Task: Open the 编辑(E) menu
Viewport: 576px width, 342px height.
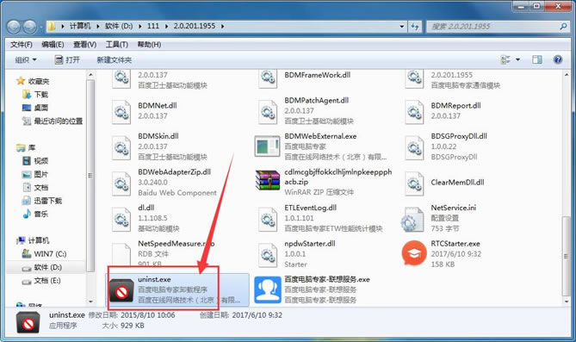Action: [53, 45]
